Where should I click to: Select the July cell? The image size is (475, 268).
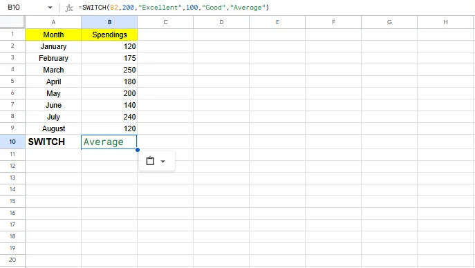[53, 117]
